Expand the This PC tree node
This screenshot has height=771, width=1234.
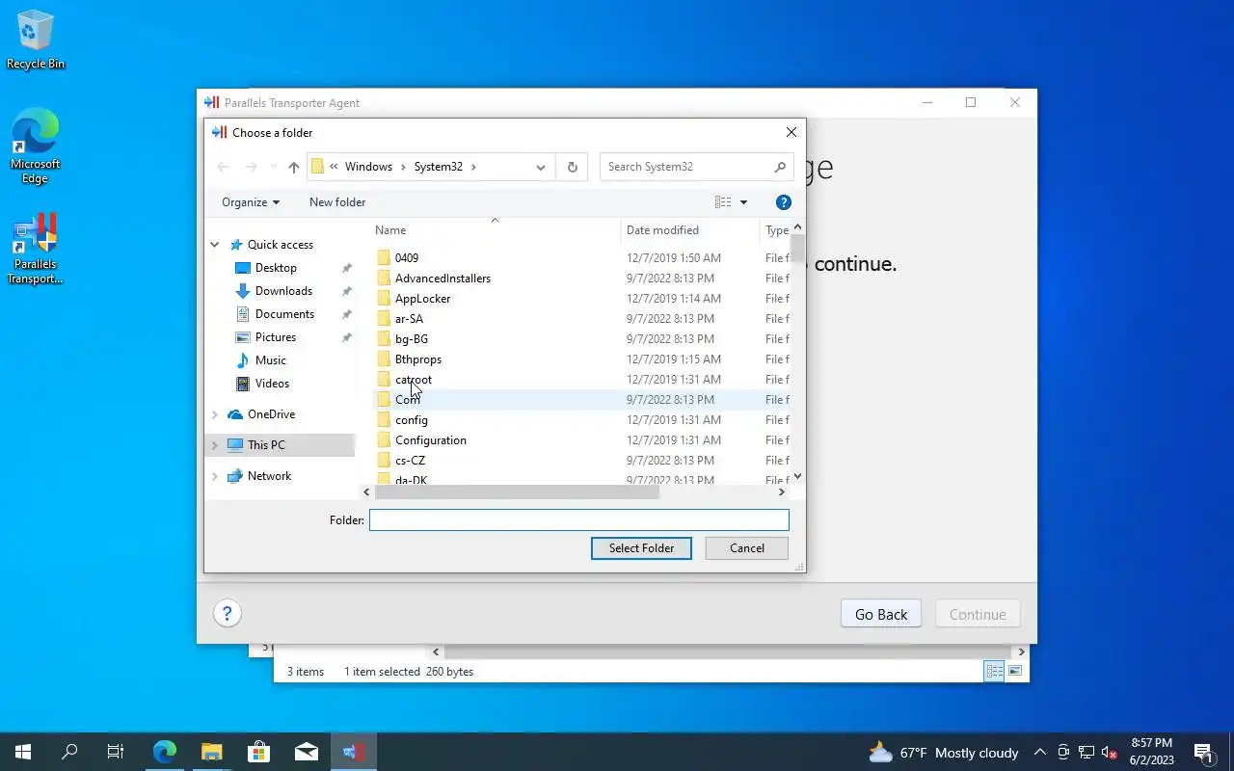point(215,445)
